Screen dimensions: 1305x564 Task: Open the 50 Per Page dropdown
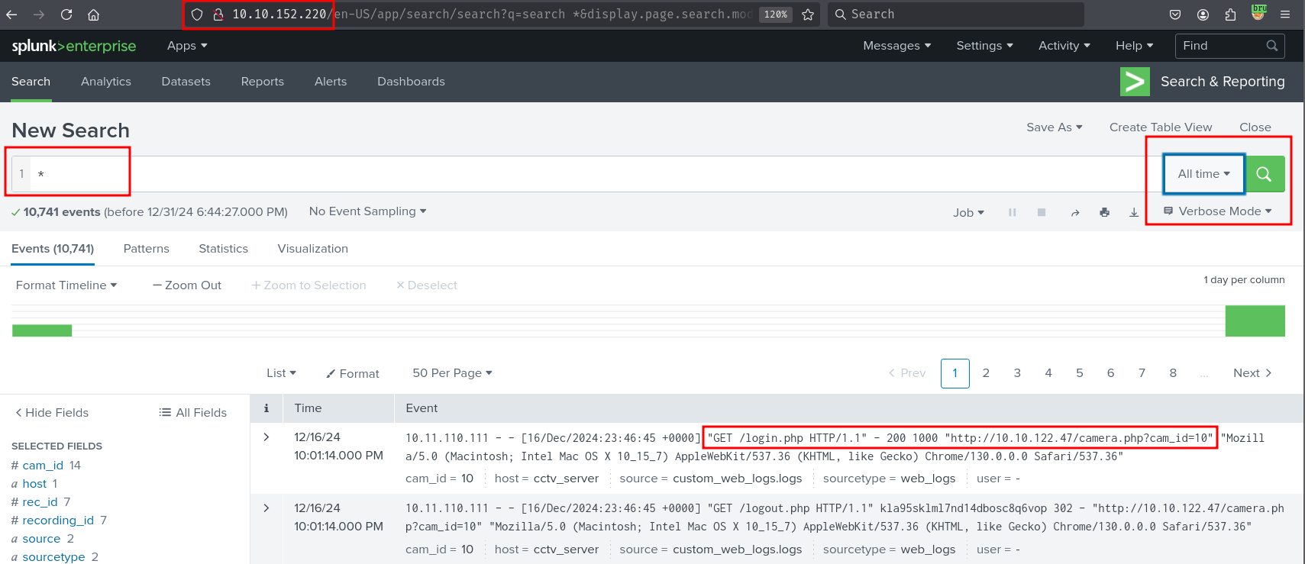[452, 373]
